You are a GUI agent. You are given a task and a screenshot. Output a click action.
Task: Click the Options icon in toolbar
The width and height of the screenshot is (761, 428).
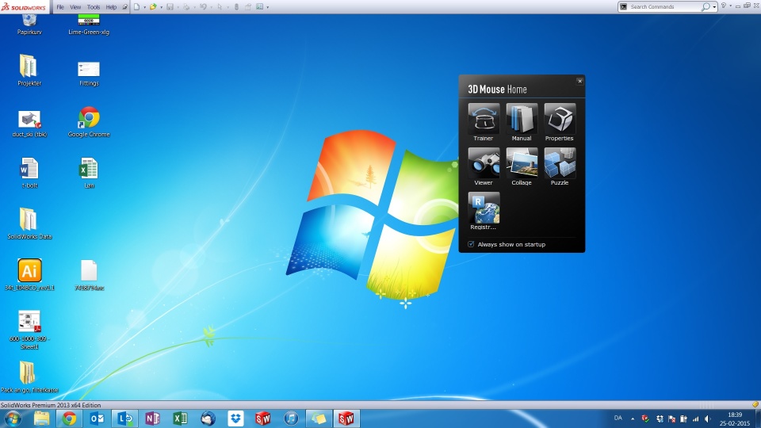(x=260, y=7)
